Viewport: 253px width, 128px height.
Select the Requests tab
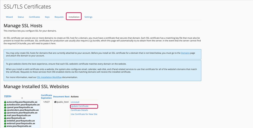pyautogui.click(x=59, y=17)
